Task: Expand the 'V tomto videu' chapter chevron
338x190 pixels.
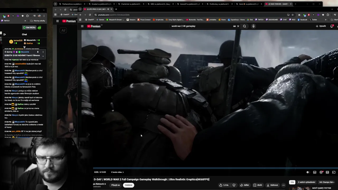Action: [x=123, y=172]
